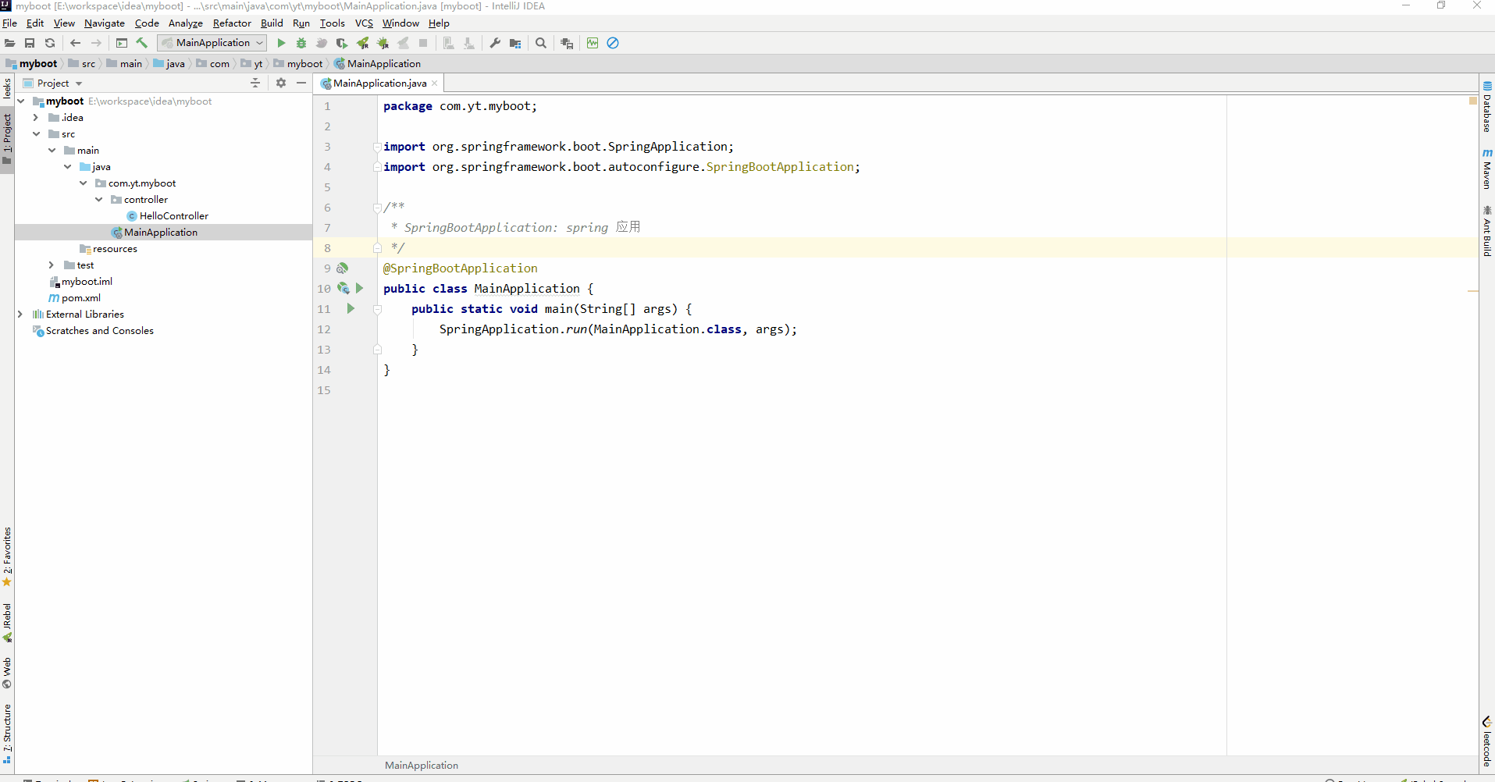
Task: Click run gutter arrow beside main method
Action: [x=351, y=309]
